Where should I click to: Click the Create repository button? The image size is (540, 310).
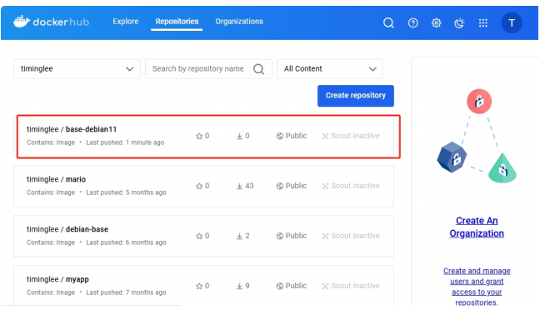click(355, 95)
